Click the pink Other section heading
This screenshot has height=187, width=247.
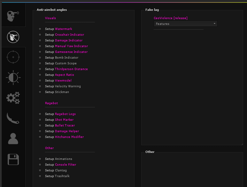pos(49,148)
